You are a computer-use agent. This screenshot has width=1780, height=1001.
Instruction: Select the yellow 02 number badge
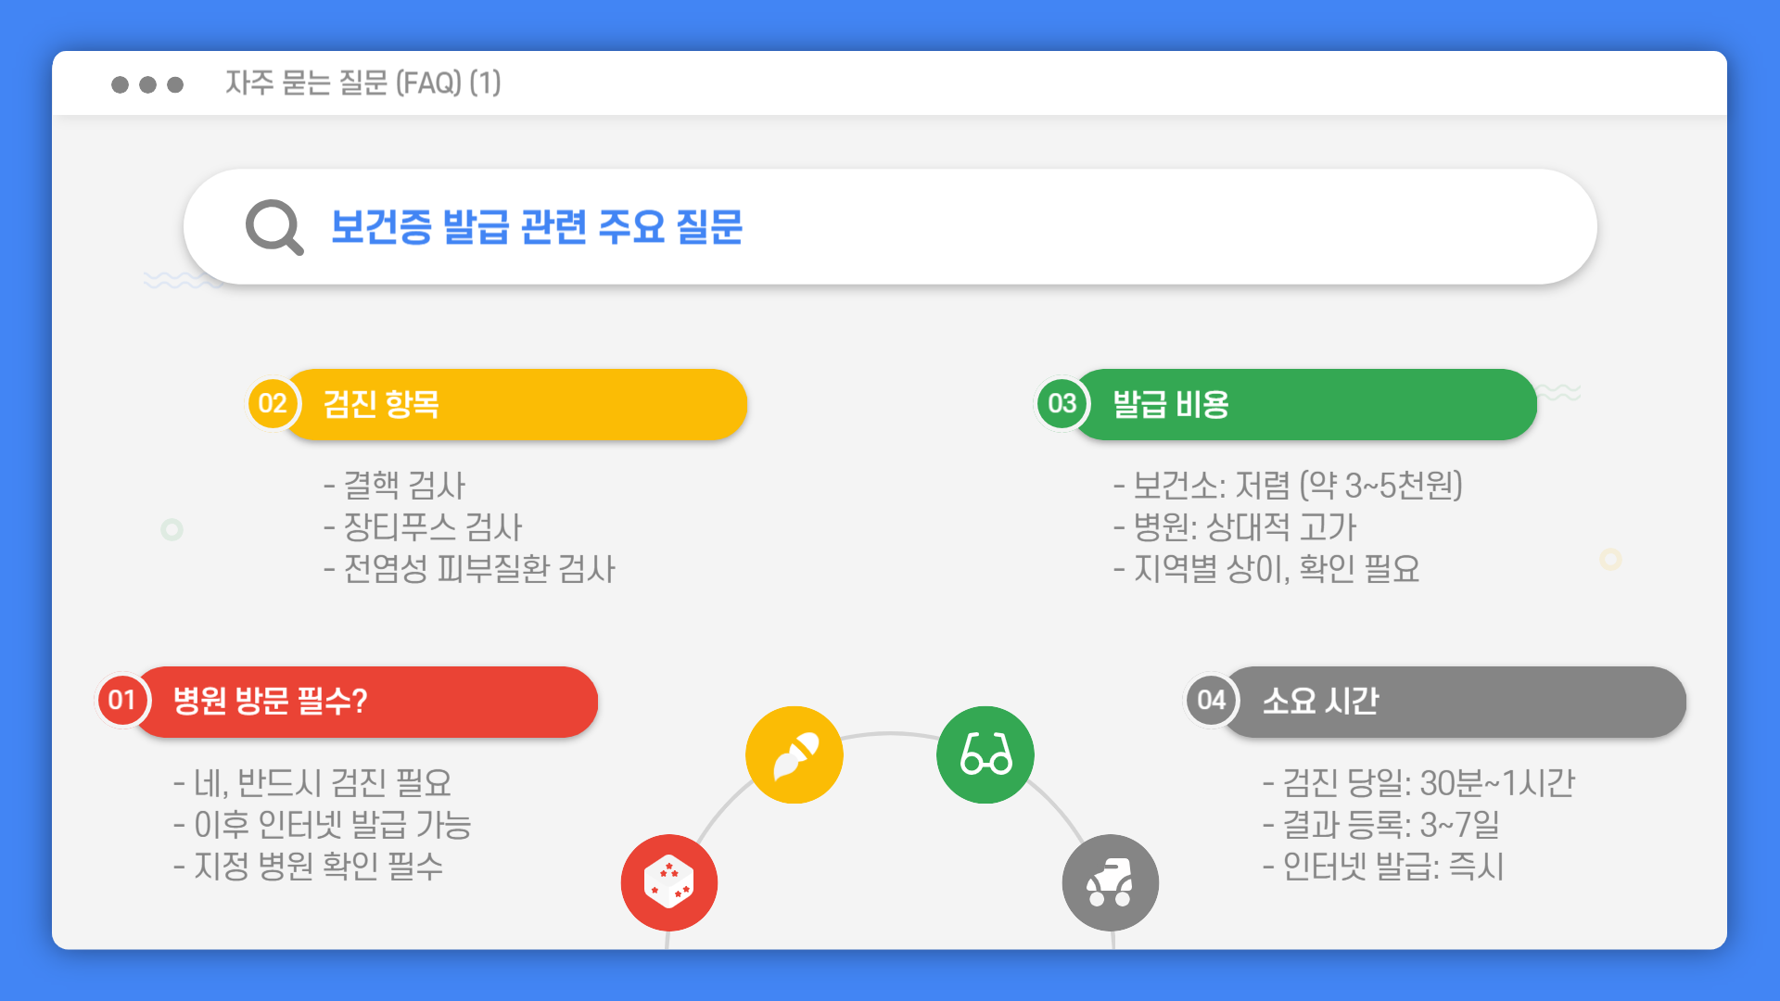tap(273, 404)
